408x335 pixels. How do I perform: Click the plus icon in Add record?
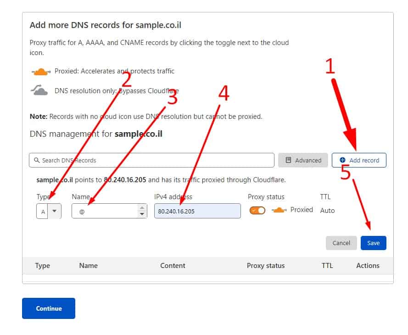(x=342, y=160)
